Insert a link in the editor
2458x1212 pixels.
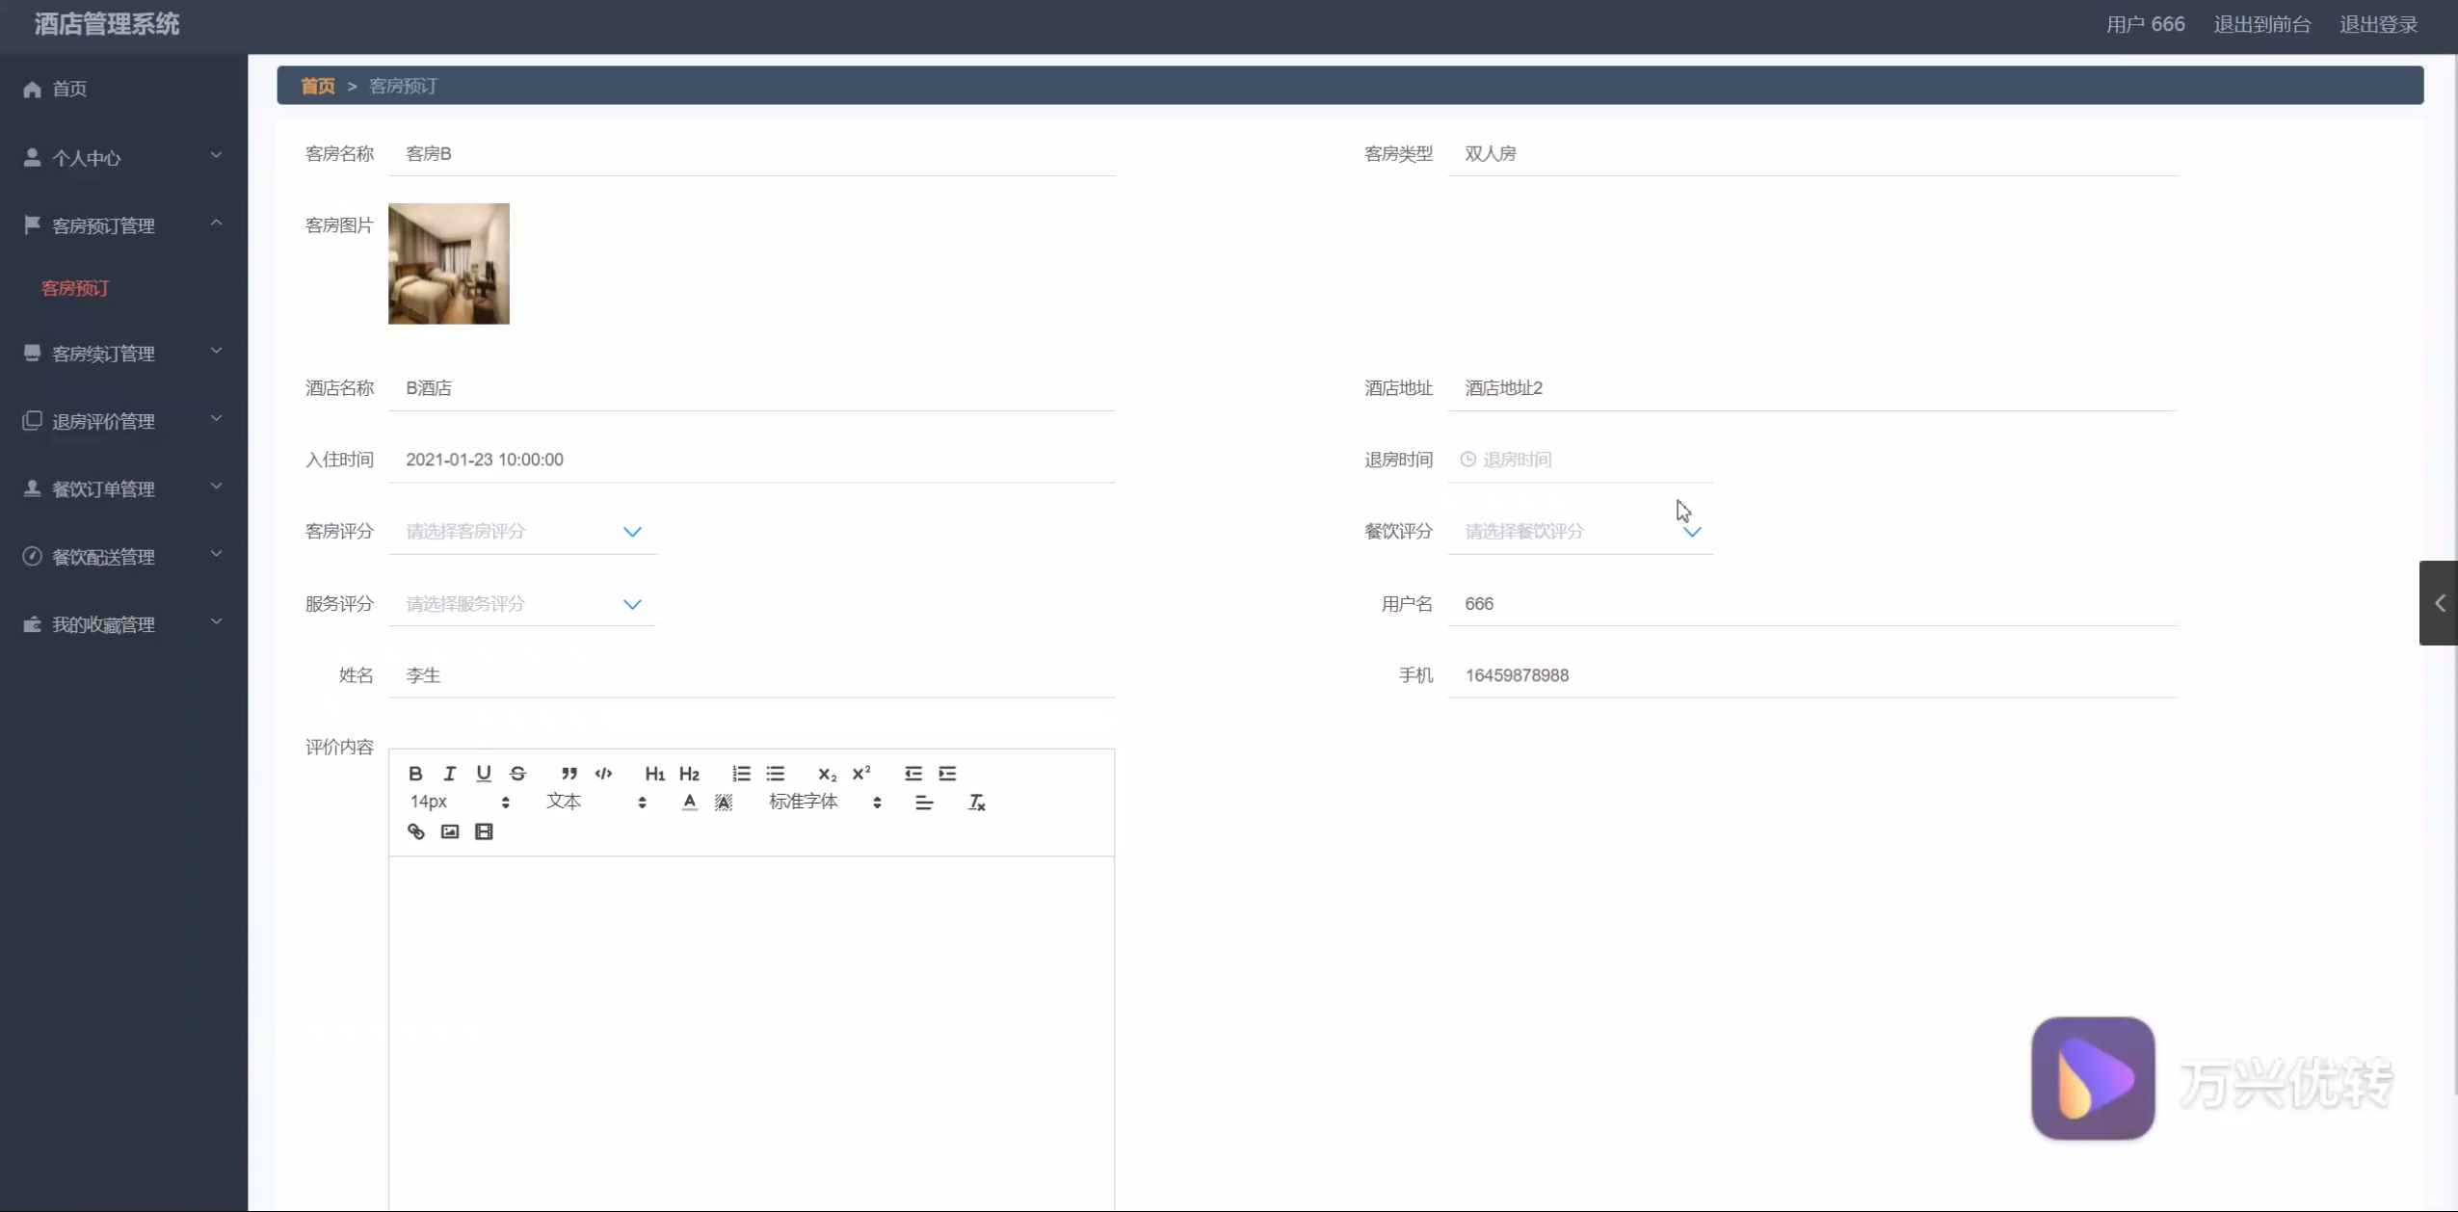[415, 831]
